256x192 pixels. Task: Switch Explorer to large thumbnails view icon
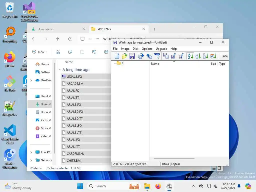pyautogui.click(x=219, y=168)
